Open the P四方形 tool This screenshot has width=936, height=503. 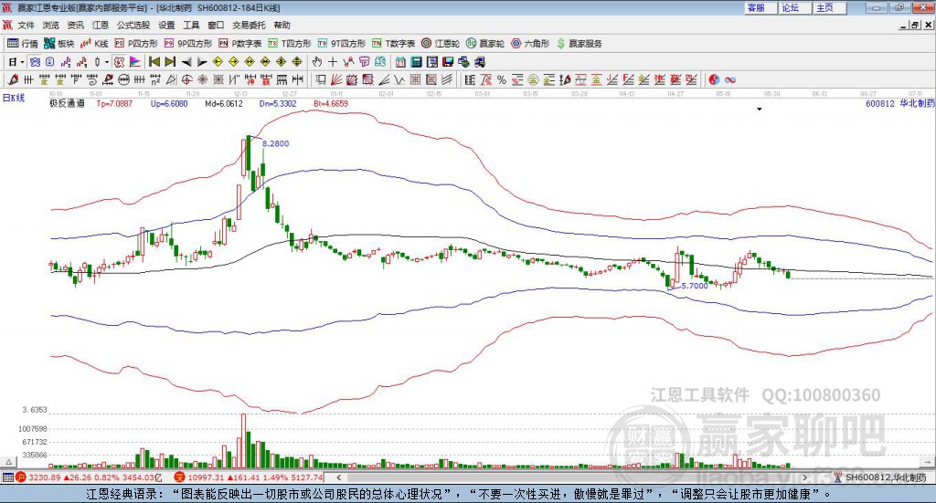pos(136,44)
